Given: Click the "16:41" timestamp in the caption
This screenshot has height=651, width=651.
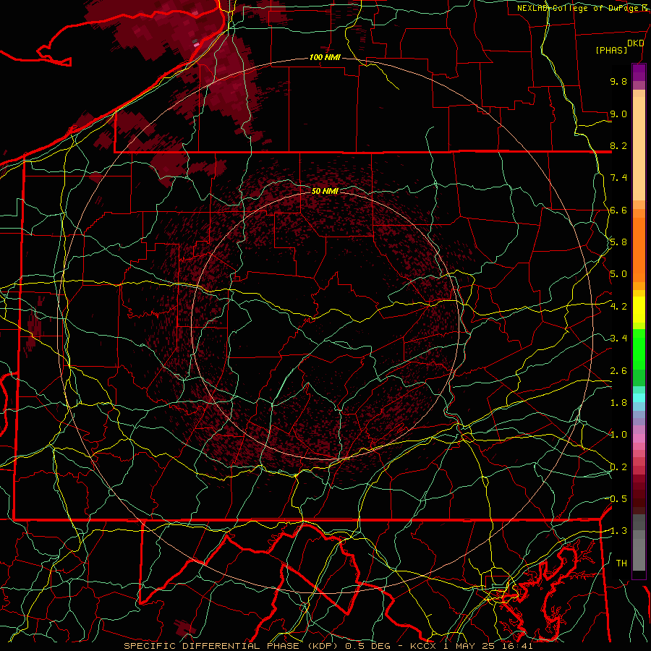Looking at the screenshot, I should click(x=519, y=646).
